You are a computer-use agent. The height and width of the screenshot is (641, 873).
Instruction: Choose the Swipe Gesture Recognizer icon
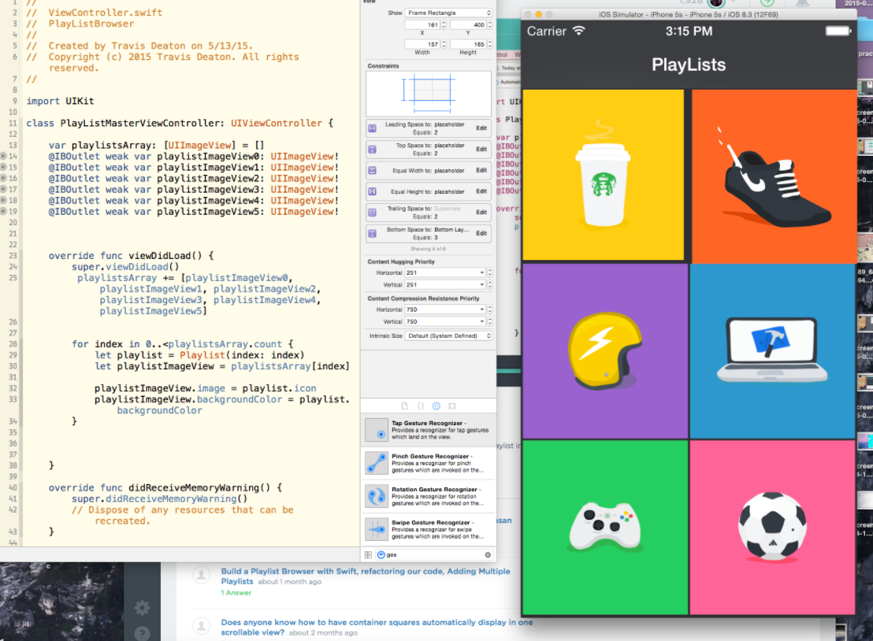377,529
